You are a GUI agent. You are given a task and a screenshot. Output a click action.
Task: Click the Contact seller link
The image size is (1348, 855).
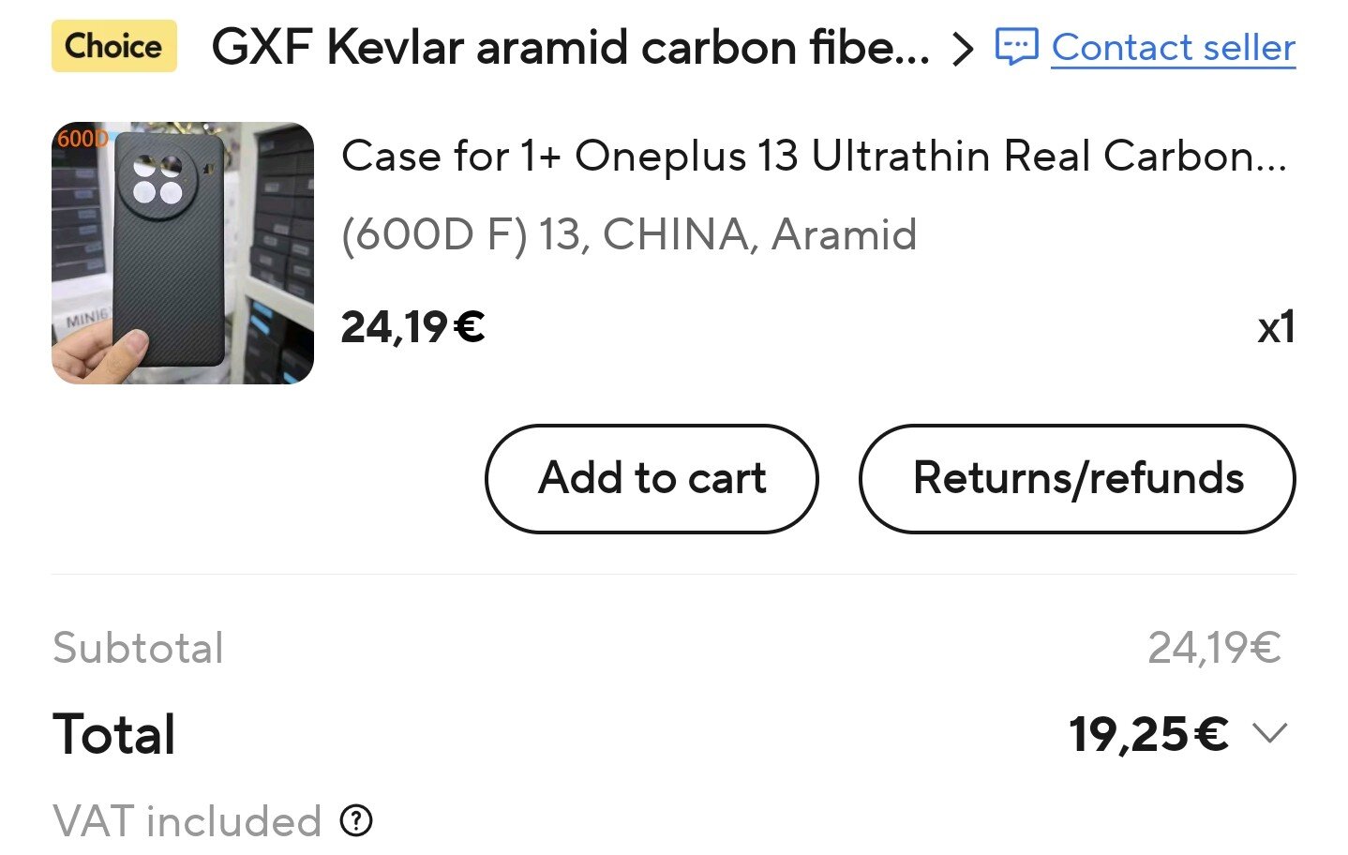point(1173,47)
